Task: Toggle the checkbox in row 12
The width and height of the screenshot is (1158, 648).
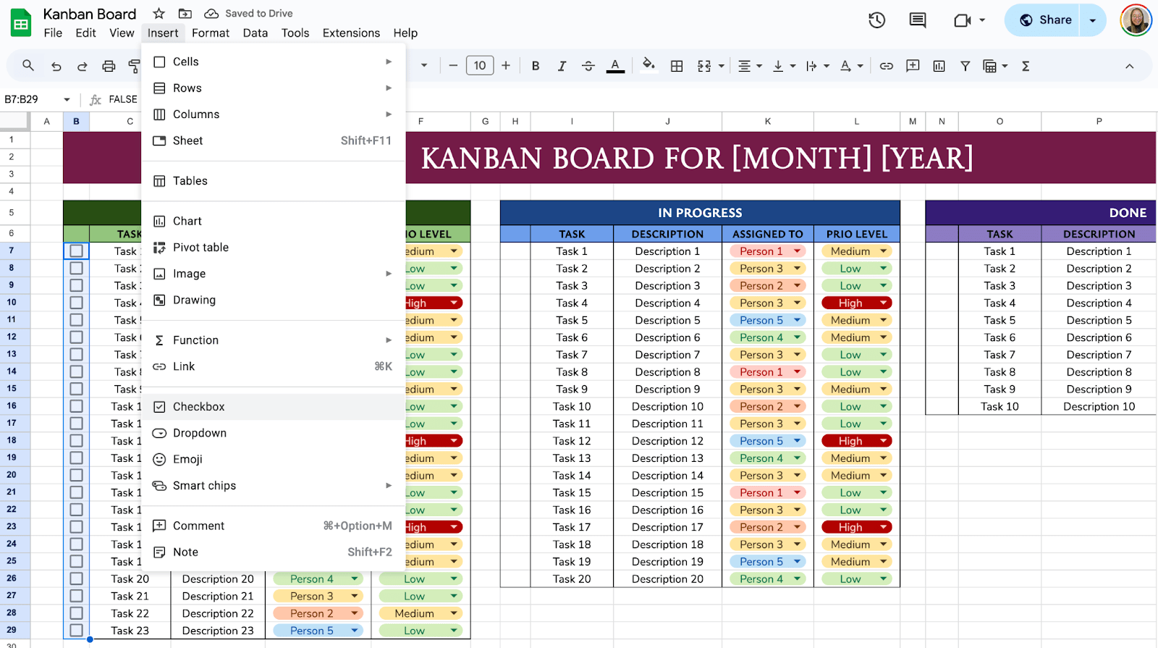Action: (x=76, y=337)
